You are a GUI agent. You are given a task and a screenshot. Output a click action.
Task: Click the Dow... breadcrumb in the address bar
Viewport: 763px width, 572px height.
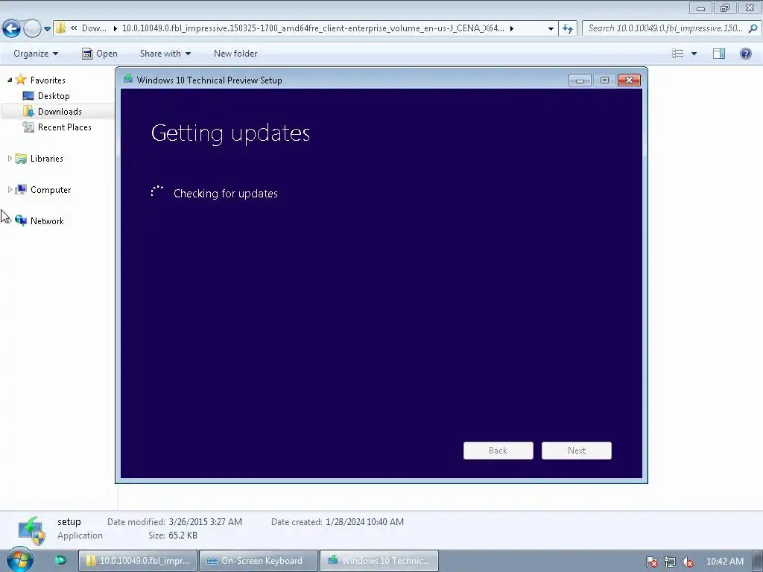coord(94,28)
